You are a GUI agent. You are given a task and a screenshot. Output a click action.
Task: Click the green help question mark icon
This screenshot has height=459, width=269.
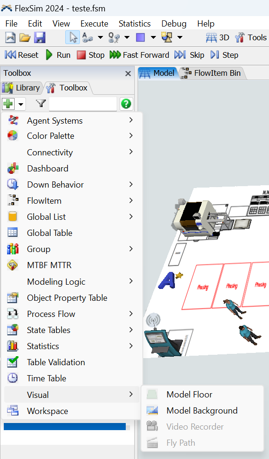[126, 104]
